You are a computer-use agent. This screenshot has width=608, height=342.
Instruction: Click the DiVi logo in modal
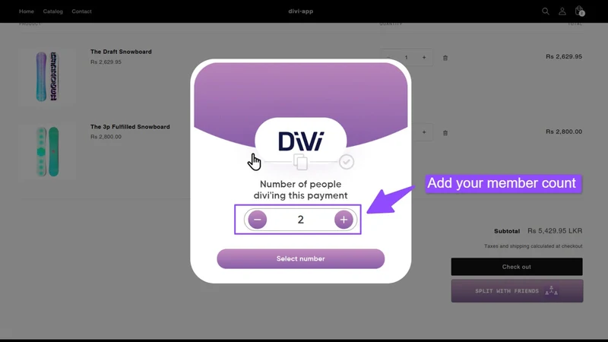300,141
